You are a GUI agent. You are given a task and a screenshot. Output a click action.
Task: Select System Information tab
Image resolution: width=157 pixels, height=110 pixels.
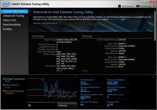pyautogui.click(x=15, y=11)
